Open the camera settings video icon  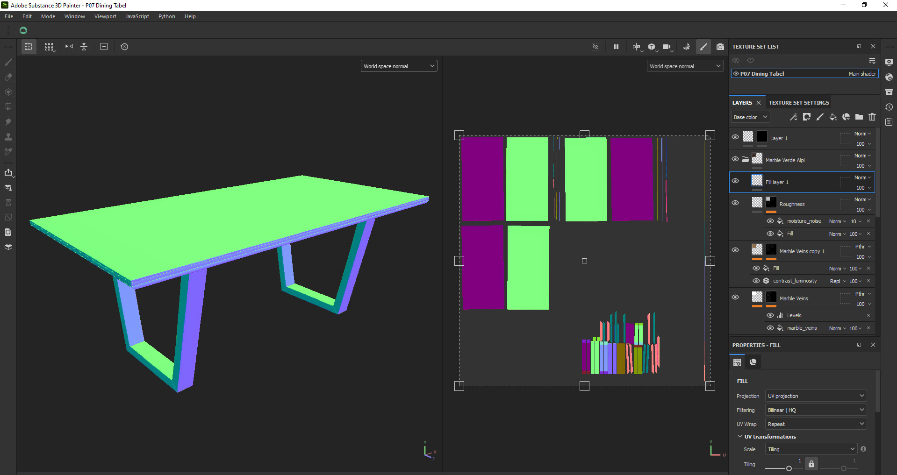[667, 47]
